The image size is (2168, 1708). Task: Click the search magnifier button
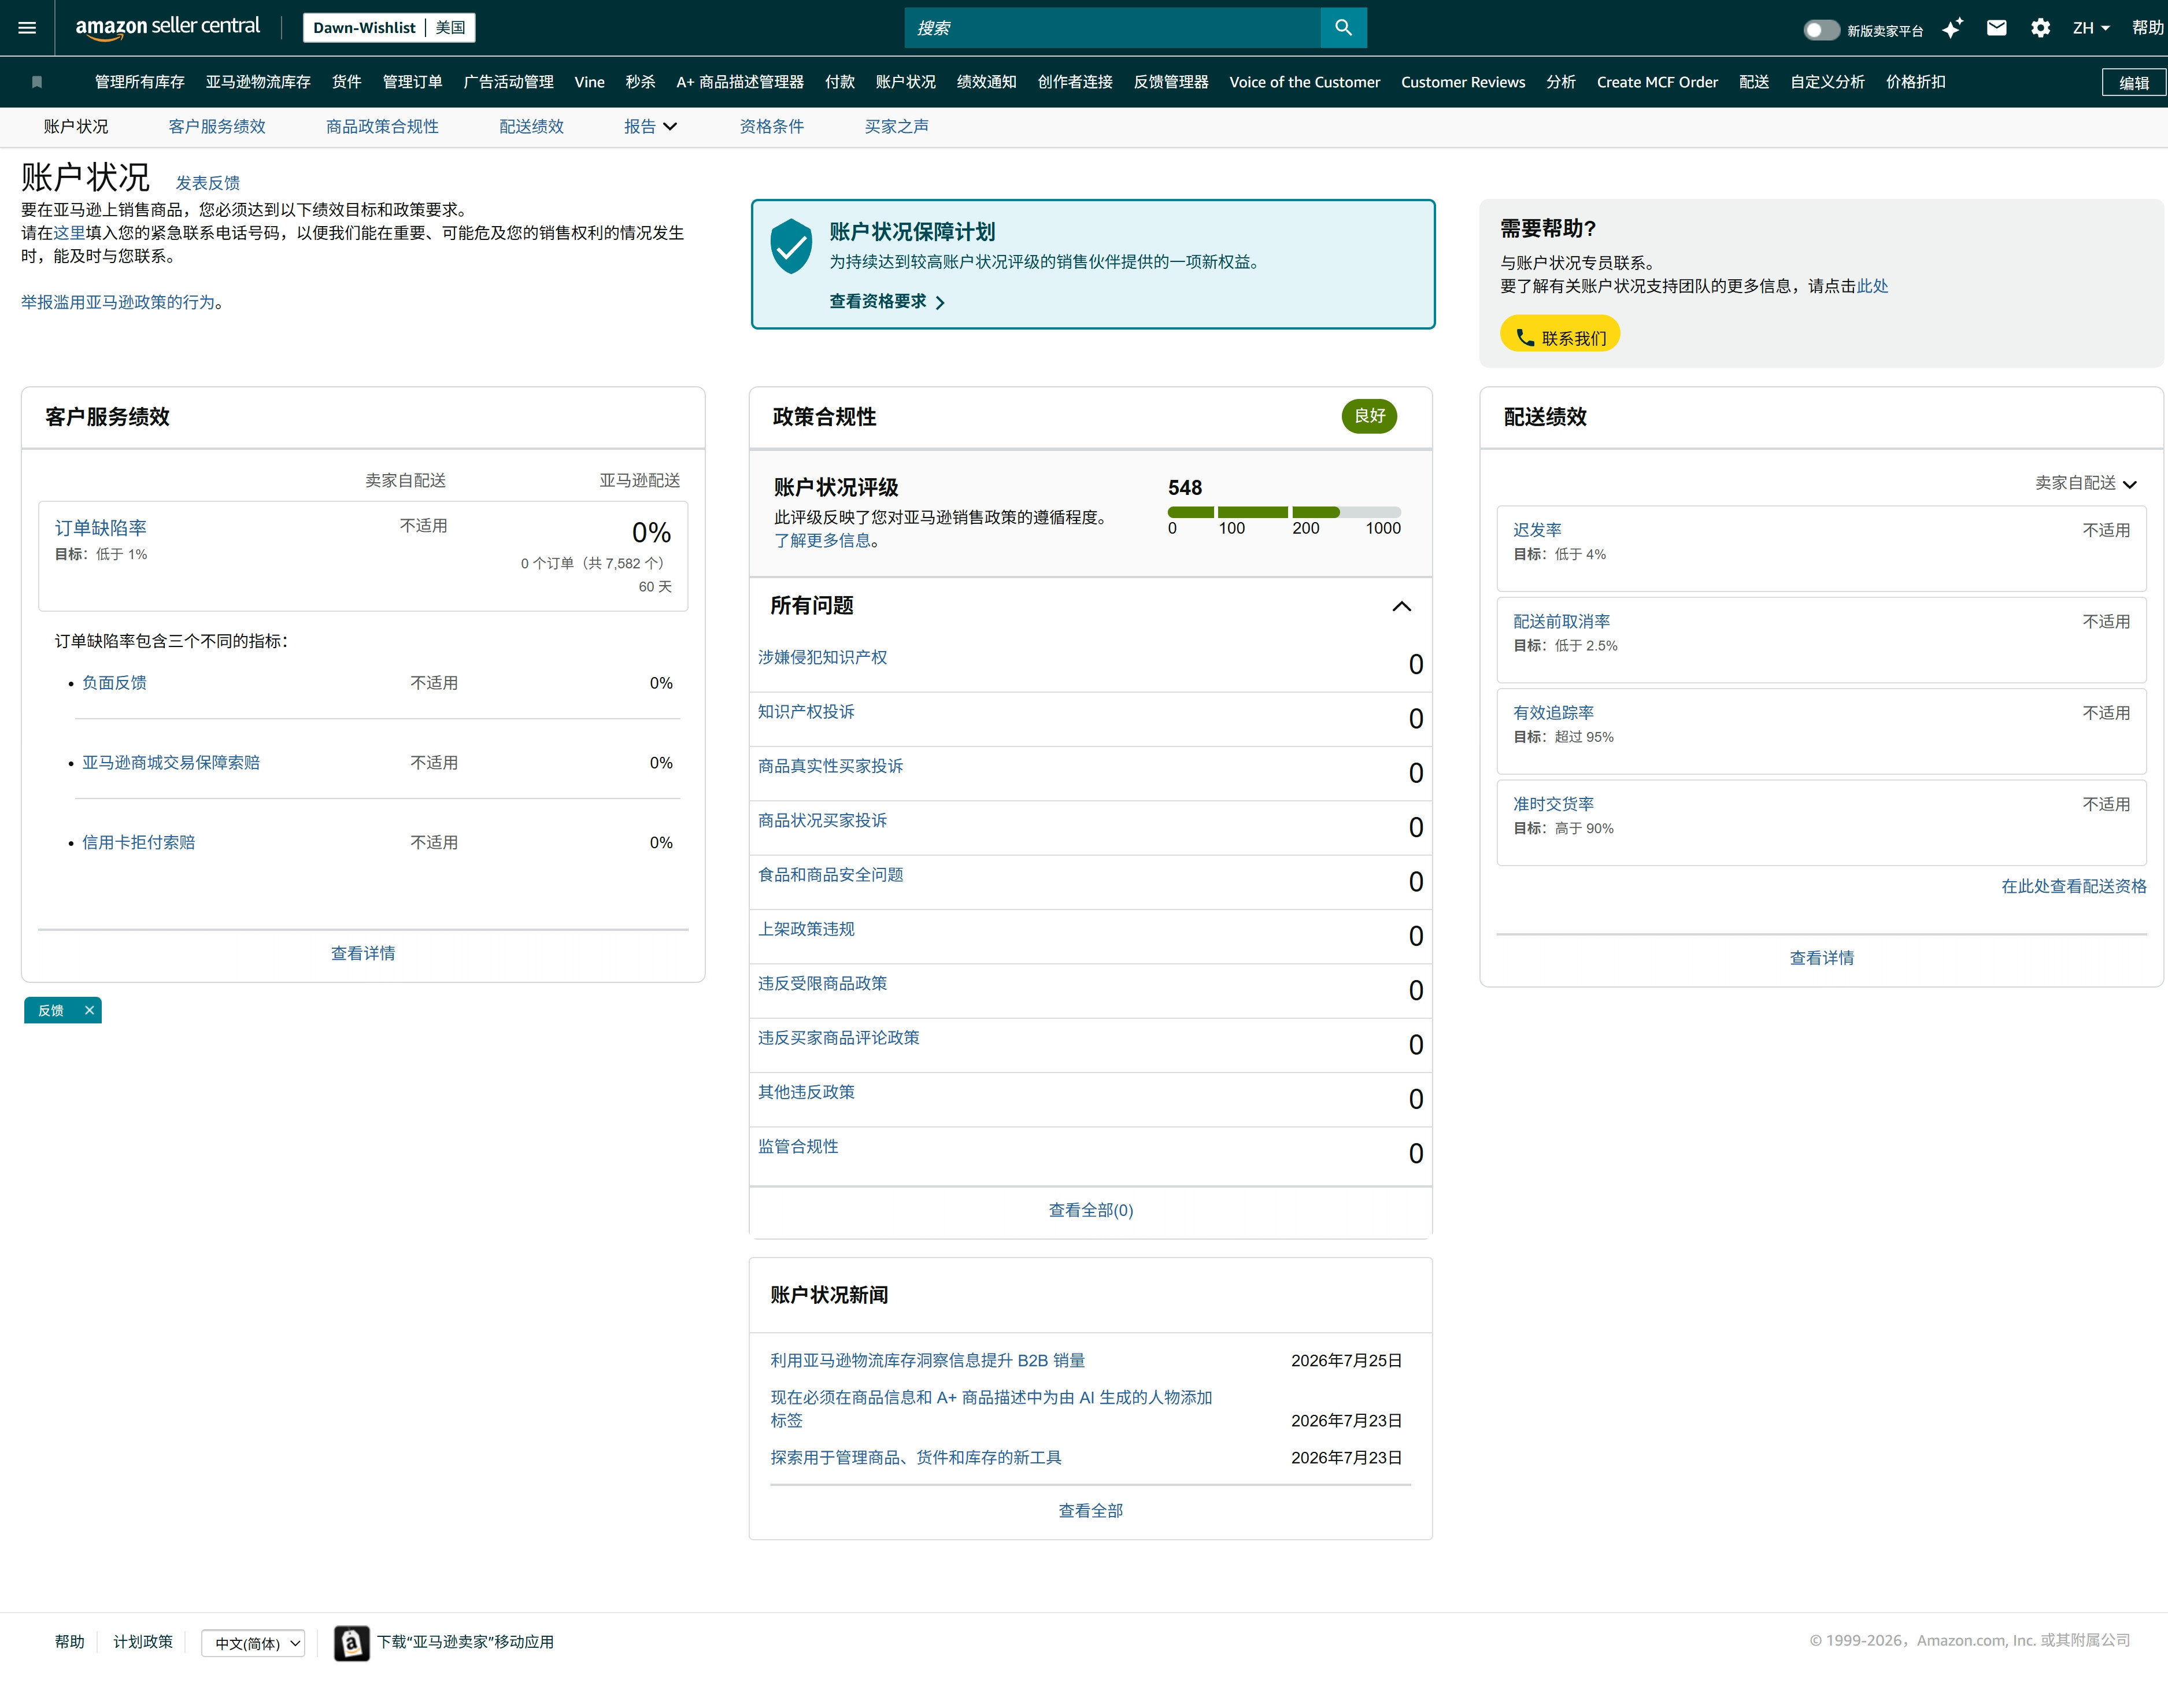point(1343,28)
